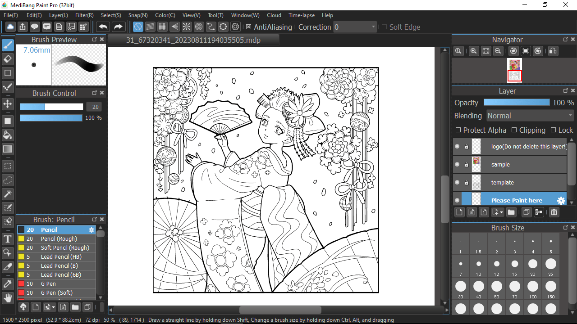Open the cloud icon in top toolbar
This screenshot has width=577, height=324.
10,27
